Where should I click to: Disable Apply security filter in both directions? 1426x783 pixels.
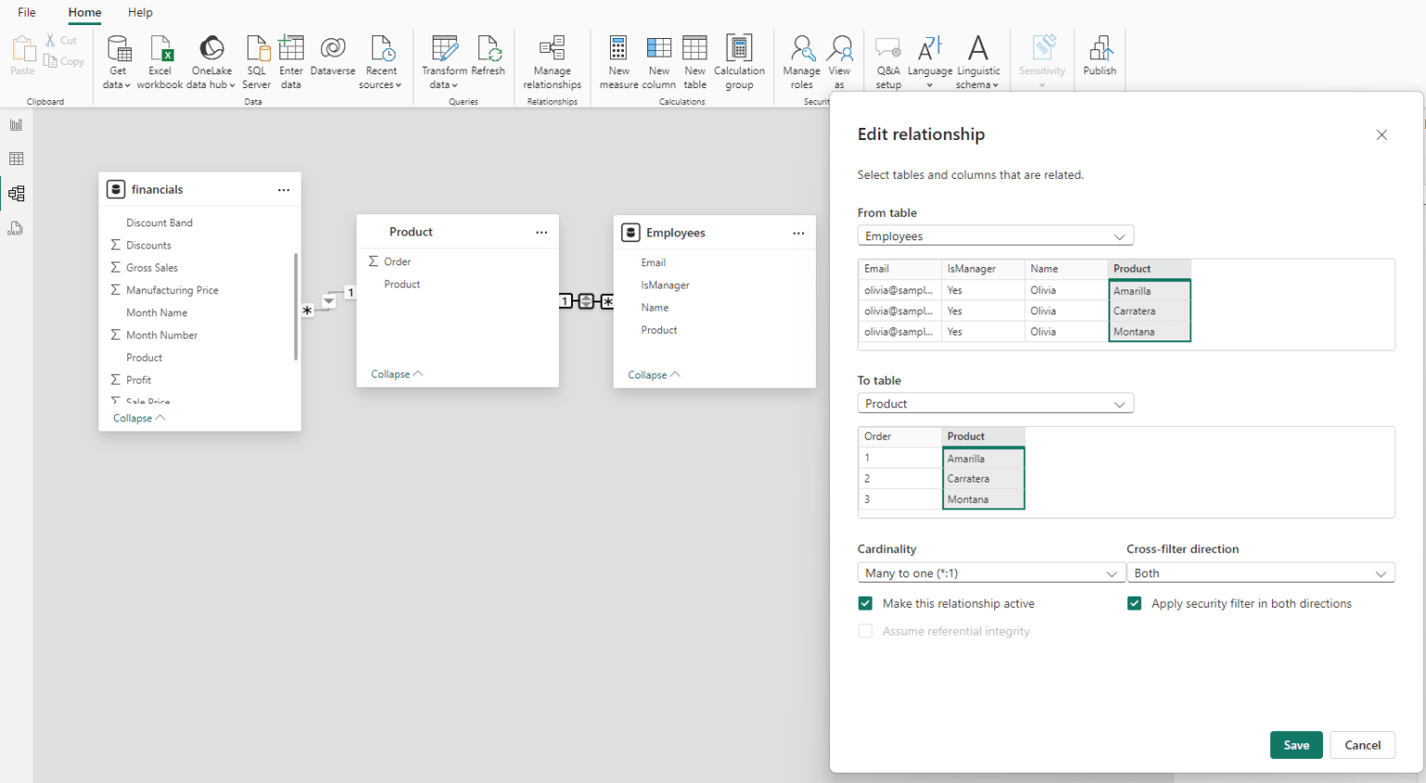pos(1134,603)
